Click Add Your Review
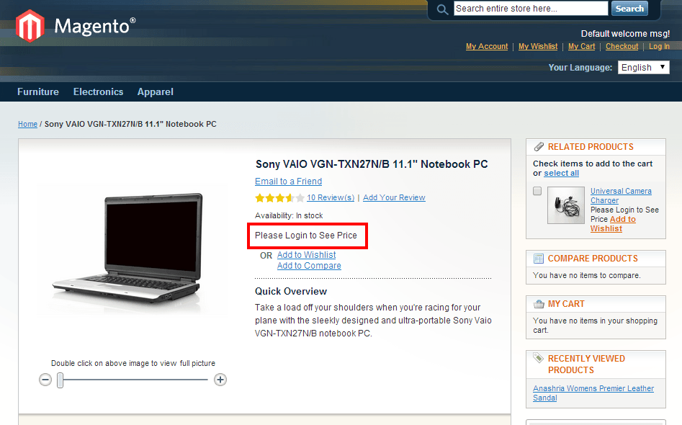The width and height of the screenshot is (682, 425). pos(394,197)
